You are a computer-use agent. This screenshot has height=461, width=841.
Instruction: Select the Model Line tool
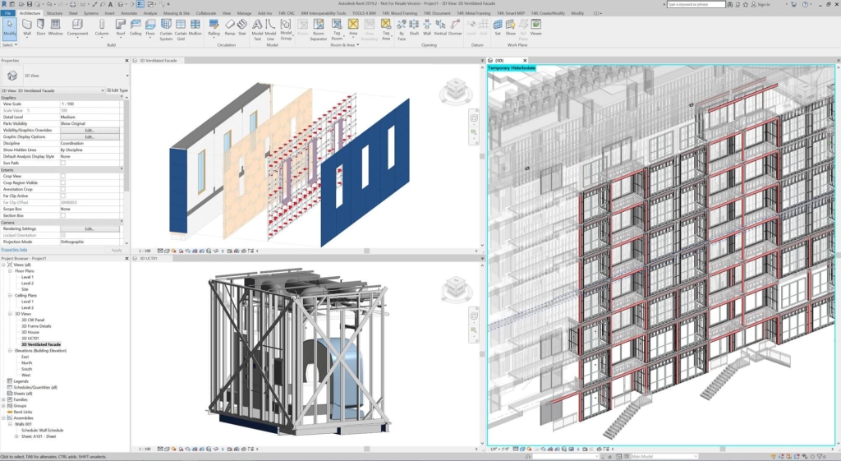(x=270, y=30)
